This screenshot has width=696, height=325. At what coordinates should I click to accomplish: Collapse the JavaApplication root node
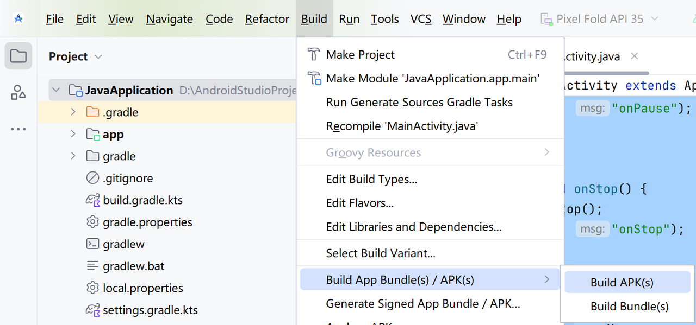[x=56, y=90]
